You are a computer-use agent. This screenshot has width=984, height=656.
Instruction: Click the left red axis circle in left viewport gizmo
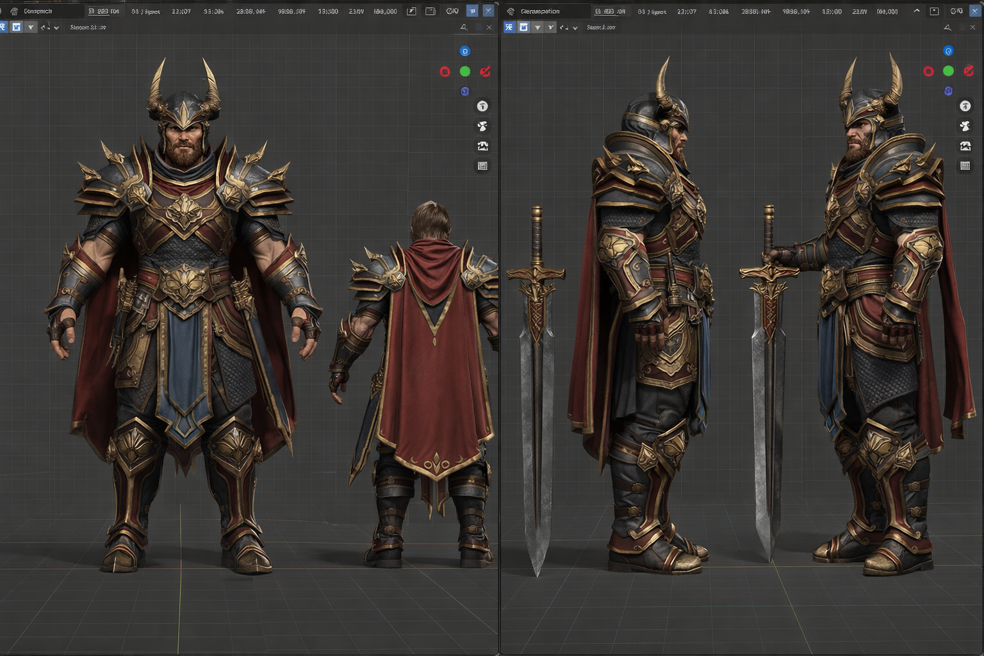click(445, 72)
